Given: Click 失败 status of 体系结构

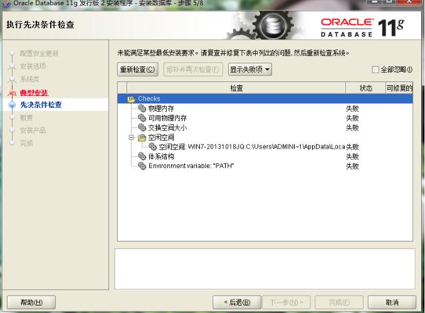Looking at the screenshot, I should (352, 156).
